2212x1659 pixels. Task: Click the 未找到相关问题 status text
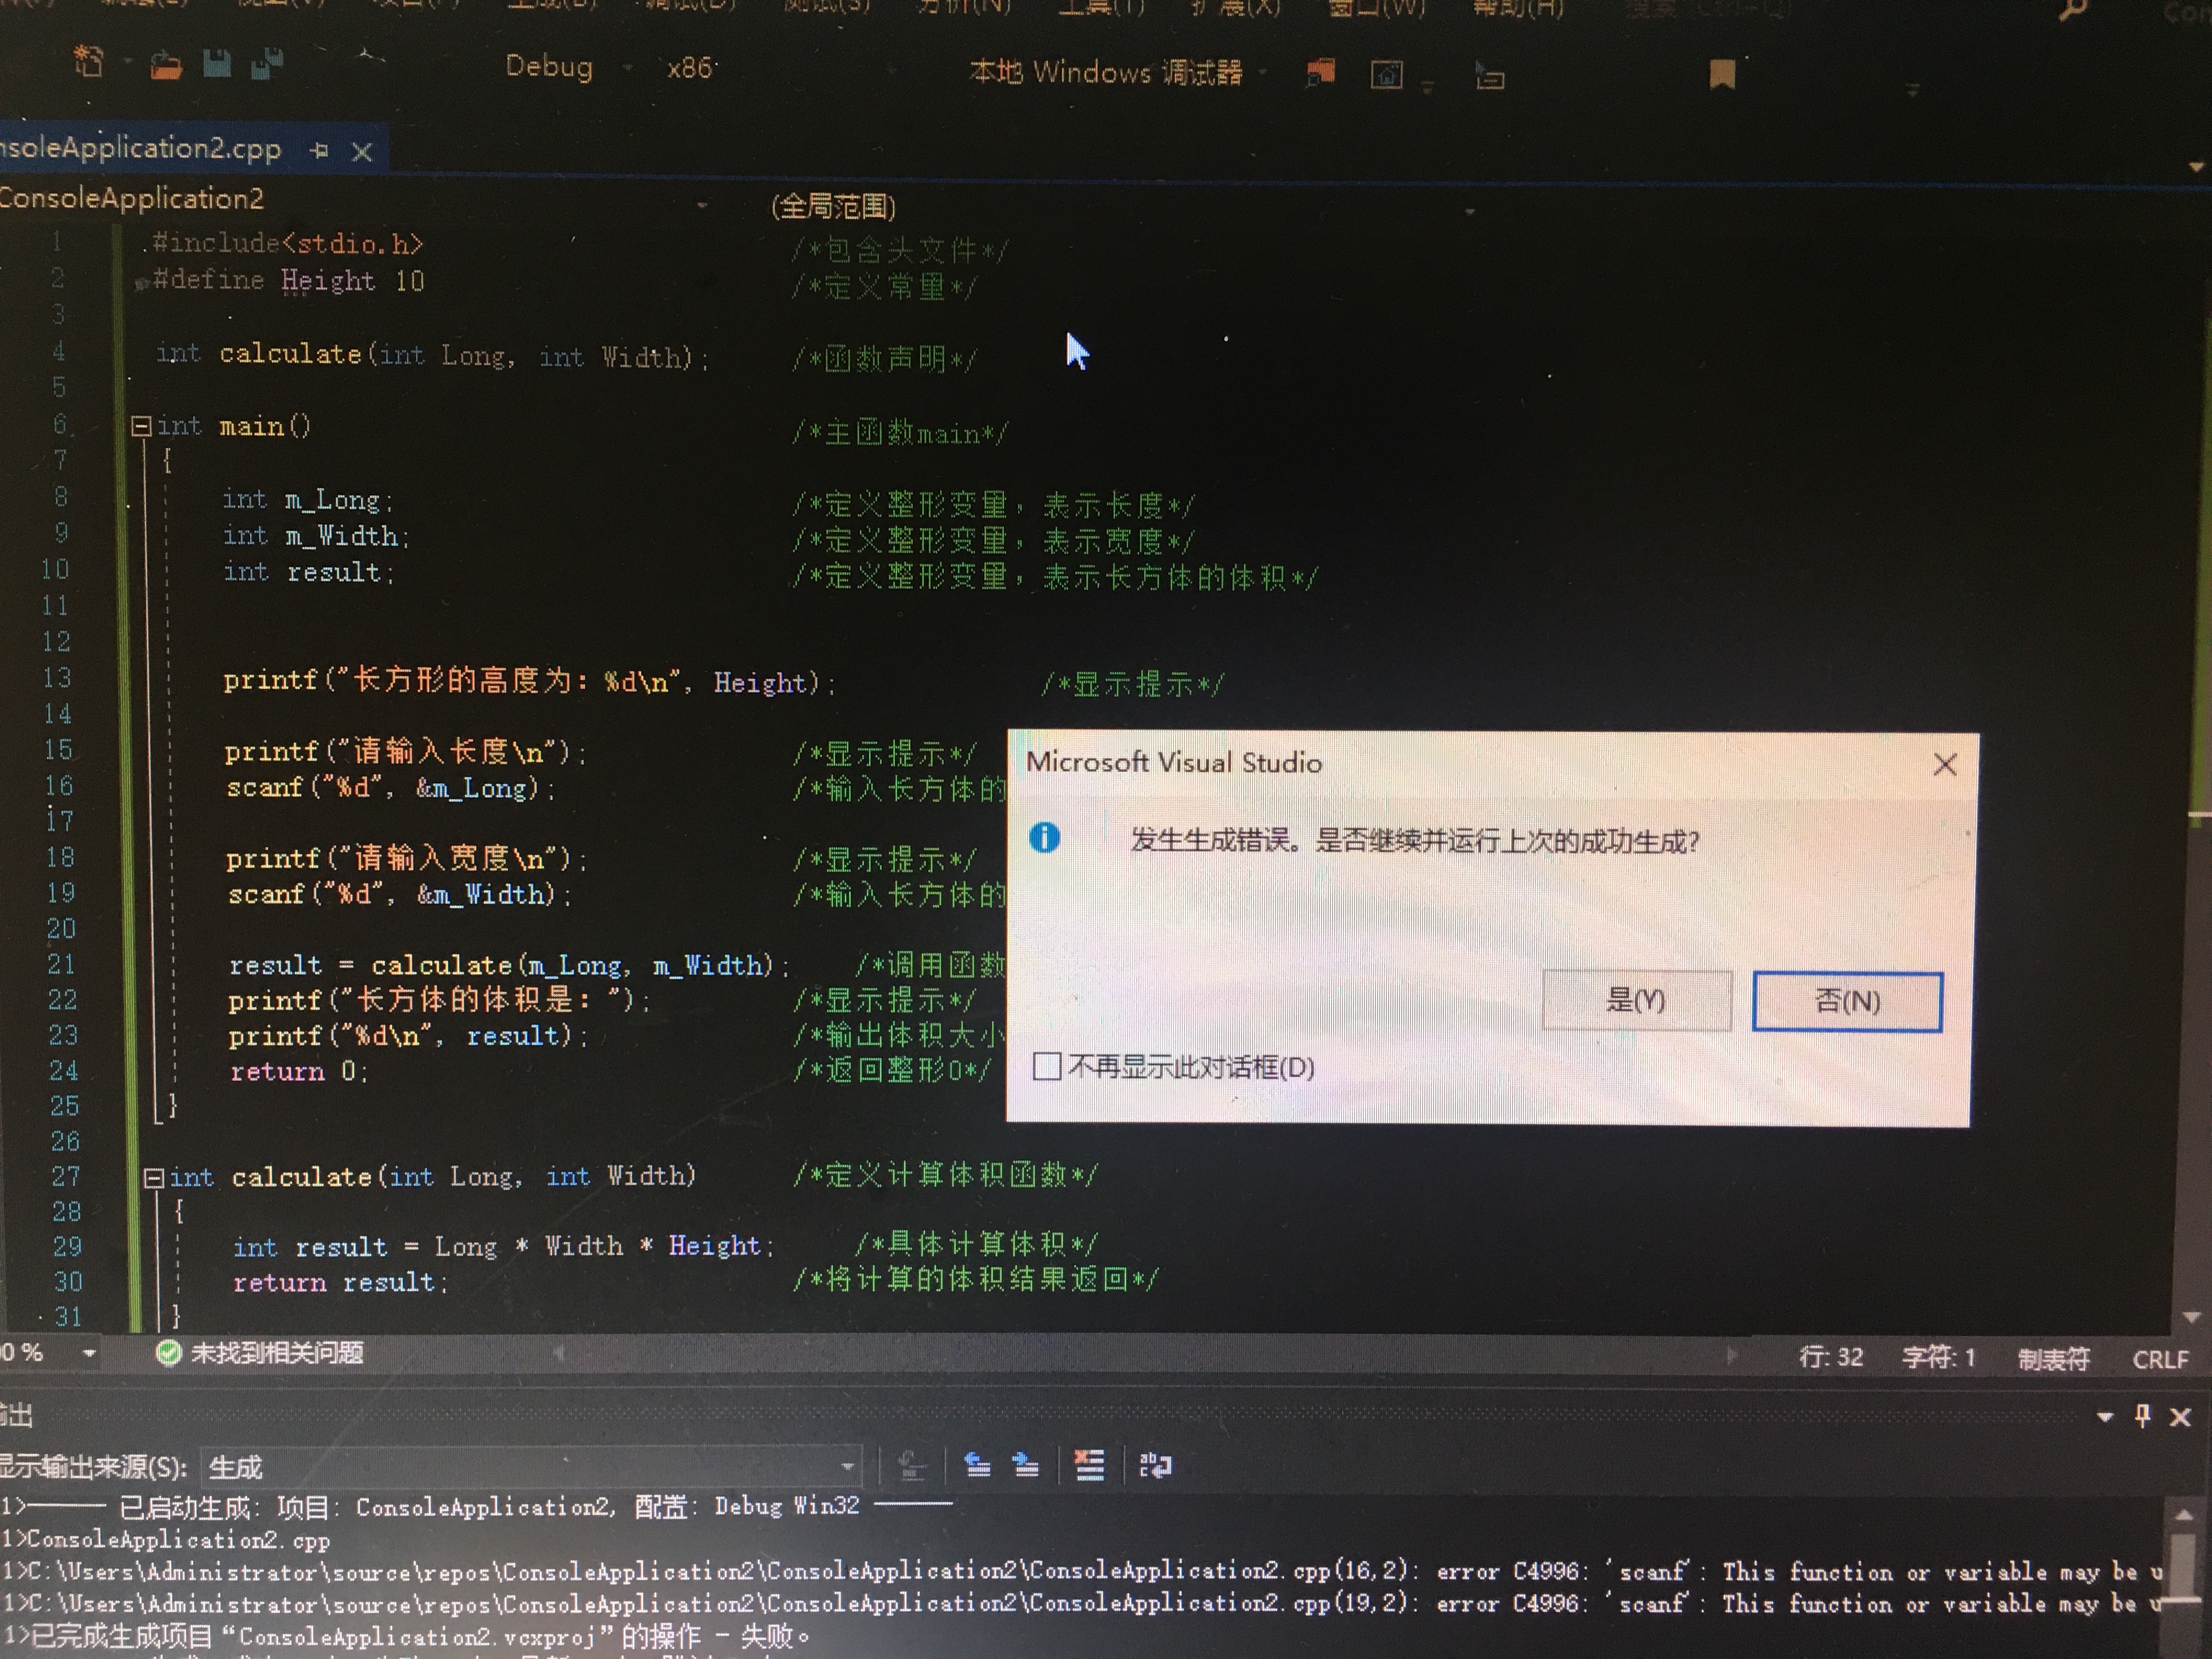click(x=277, y=1353)
